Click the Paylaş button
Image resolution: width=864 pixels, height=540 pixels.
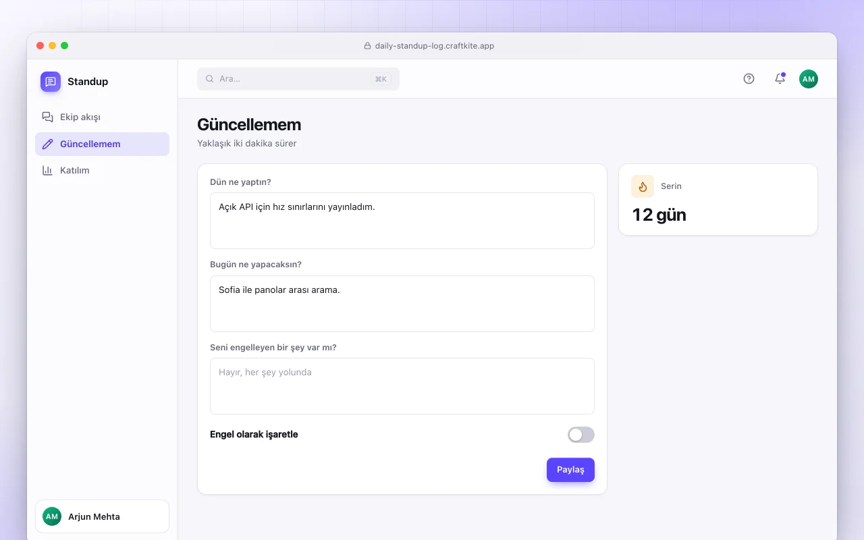point(570,470)
